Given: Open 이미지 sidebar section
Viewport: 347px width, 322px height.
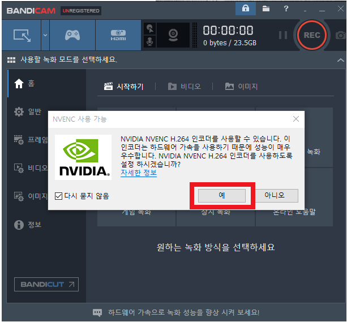Looking at the screenshot, I should pos(31,196).
